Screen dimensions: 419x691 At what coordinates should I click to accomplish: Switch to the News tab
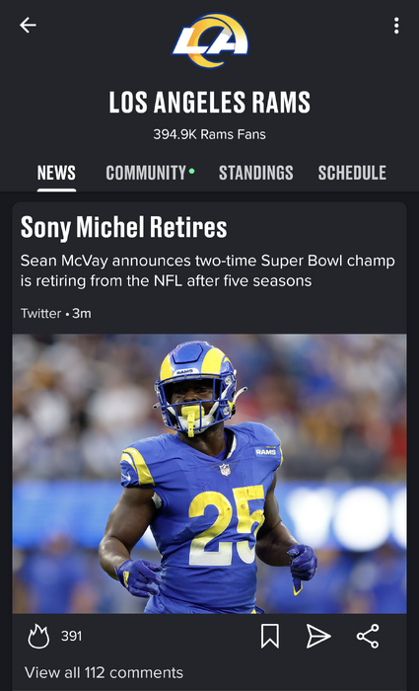point(56,173)
